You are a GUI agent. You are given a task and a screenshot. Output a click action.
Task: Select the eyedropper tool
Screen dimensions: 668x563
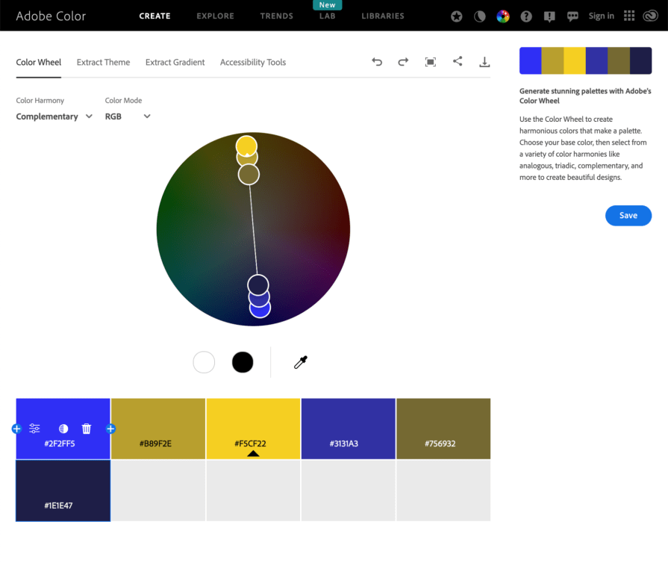[x=300, y=362]
